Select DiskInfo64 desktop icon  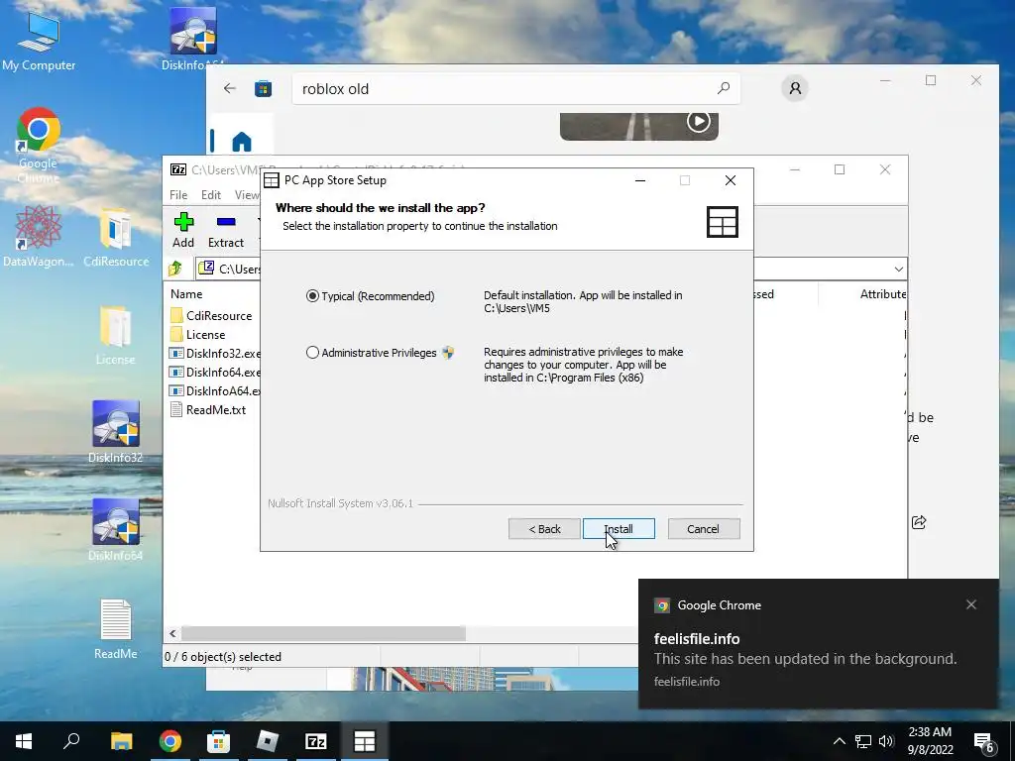pyautogui.click(x=116, y=531)
